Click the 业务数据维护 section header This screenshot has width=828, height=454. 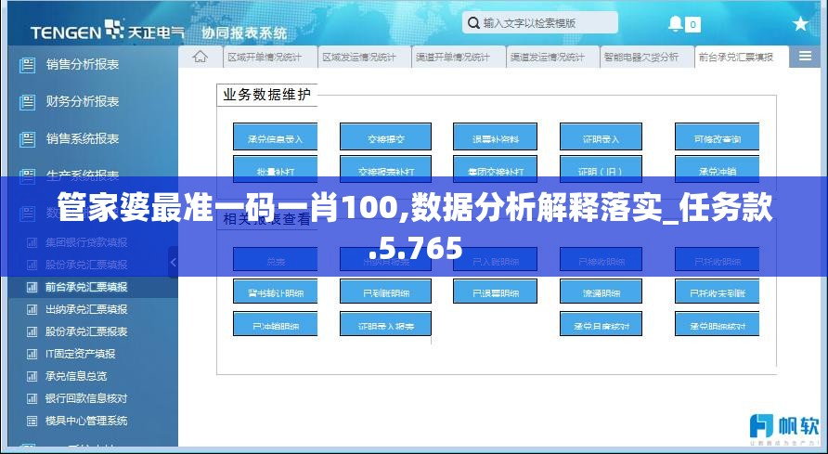(266, 95)
